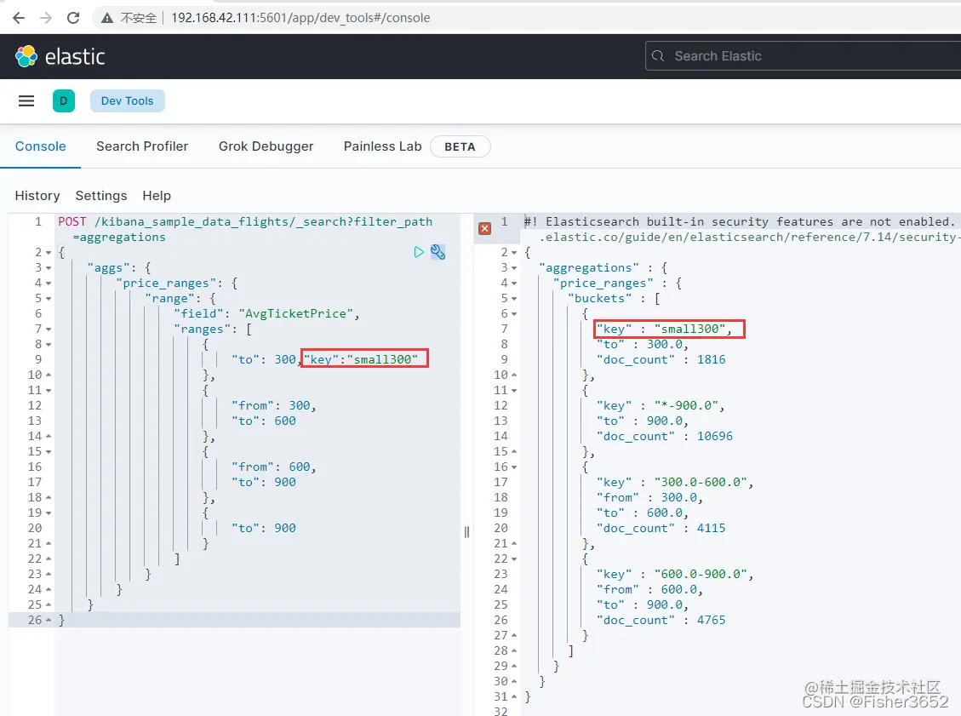Click the browser address bar URL
This screenshot has width=961, height=716.
[300, 18]
